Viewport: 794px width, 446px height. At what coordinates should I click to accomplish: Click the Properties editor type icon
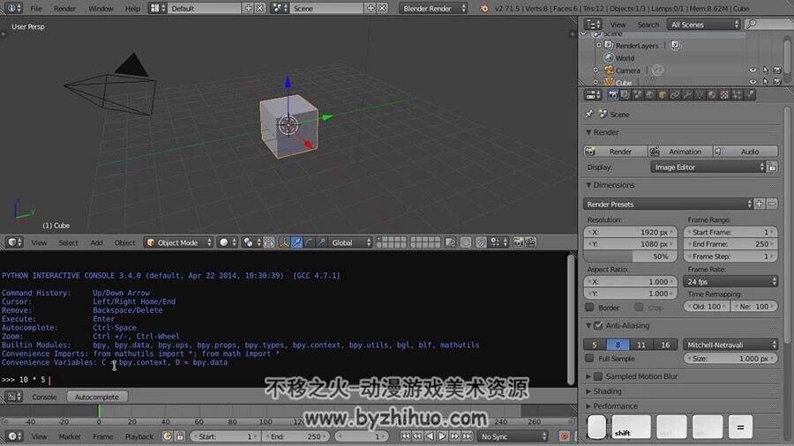click(x=593, y=94)
